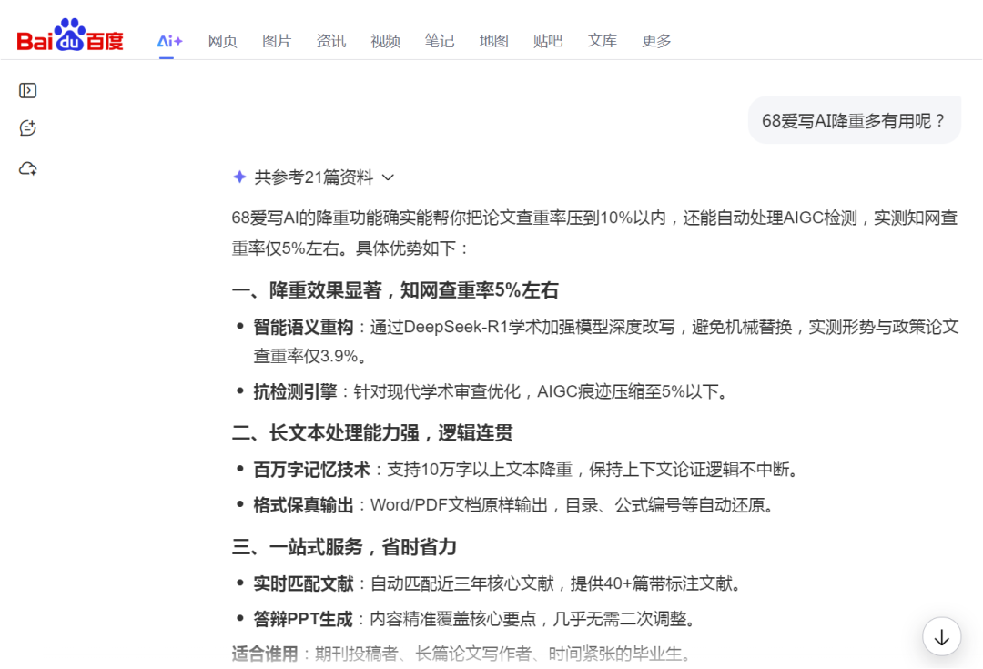Open the 资讯 tab
The width and height of the screenshot is (983, 669).
tap(331, 41)
